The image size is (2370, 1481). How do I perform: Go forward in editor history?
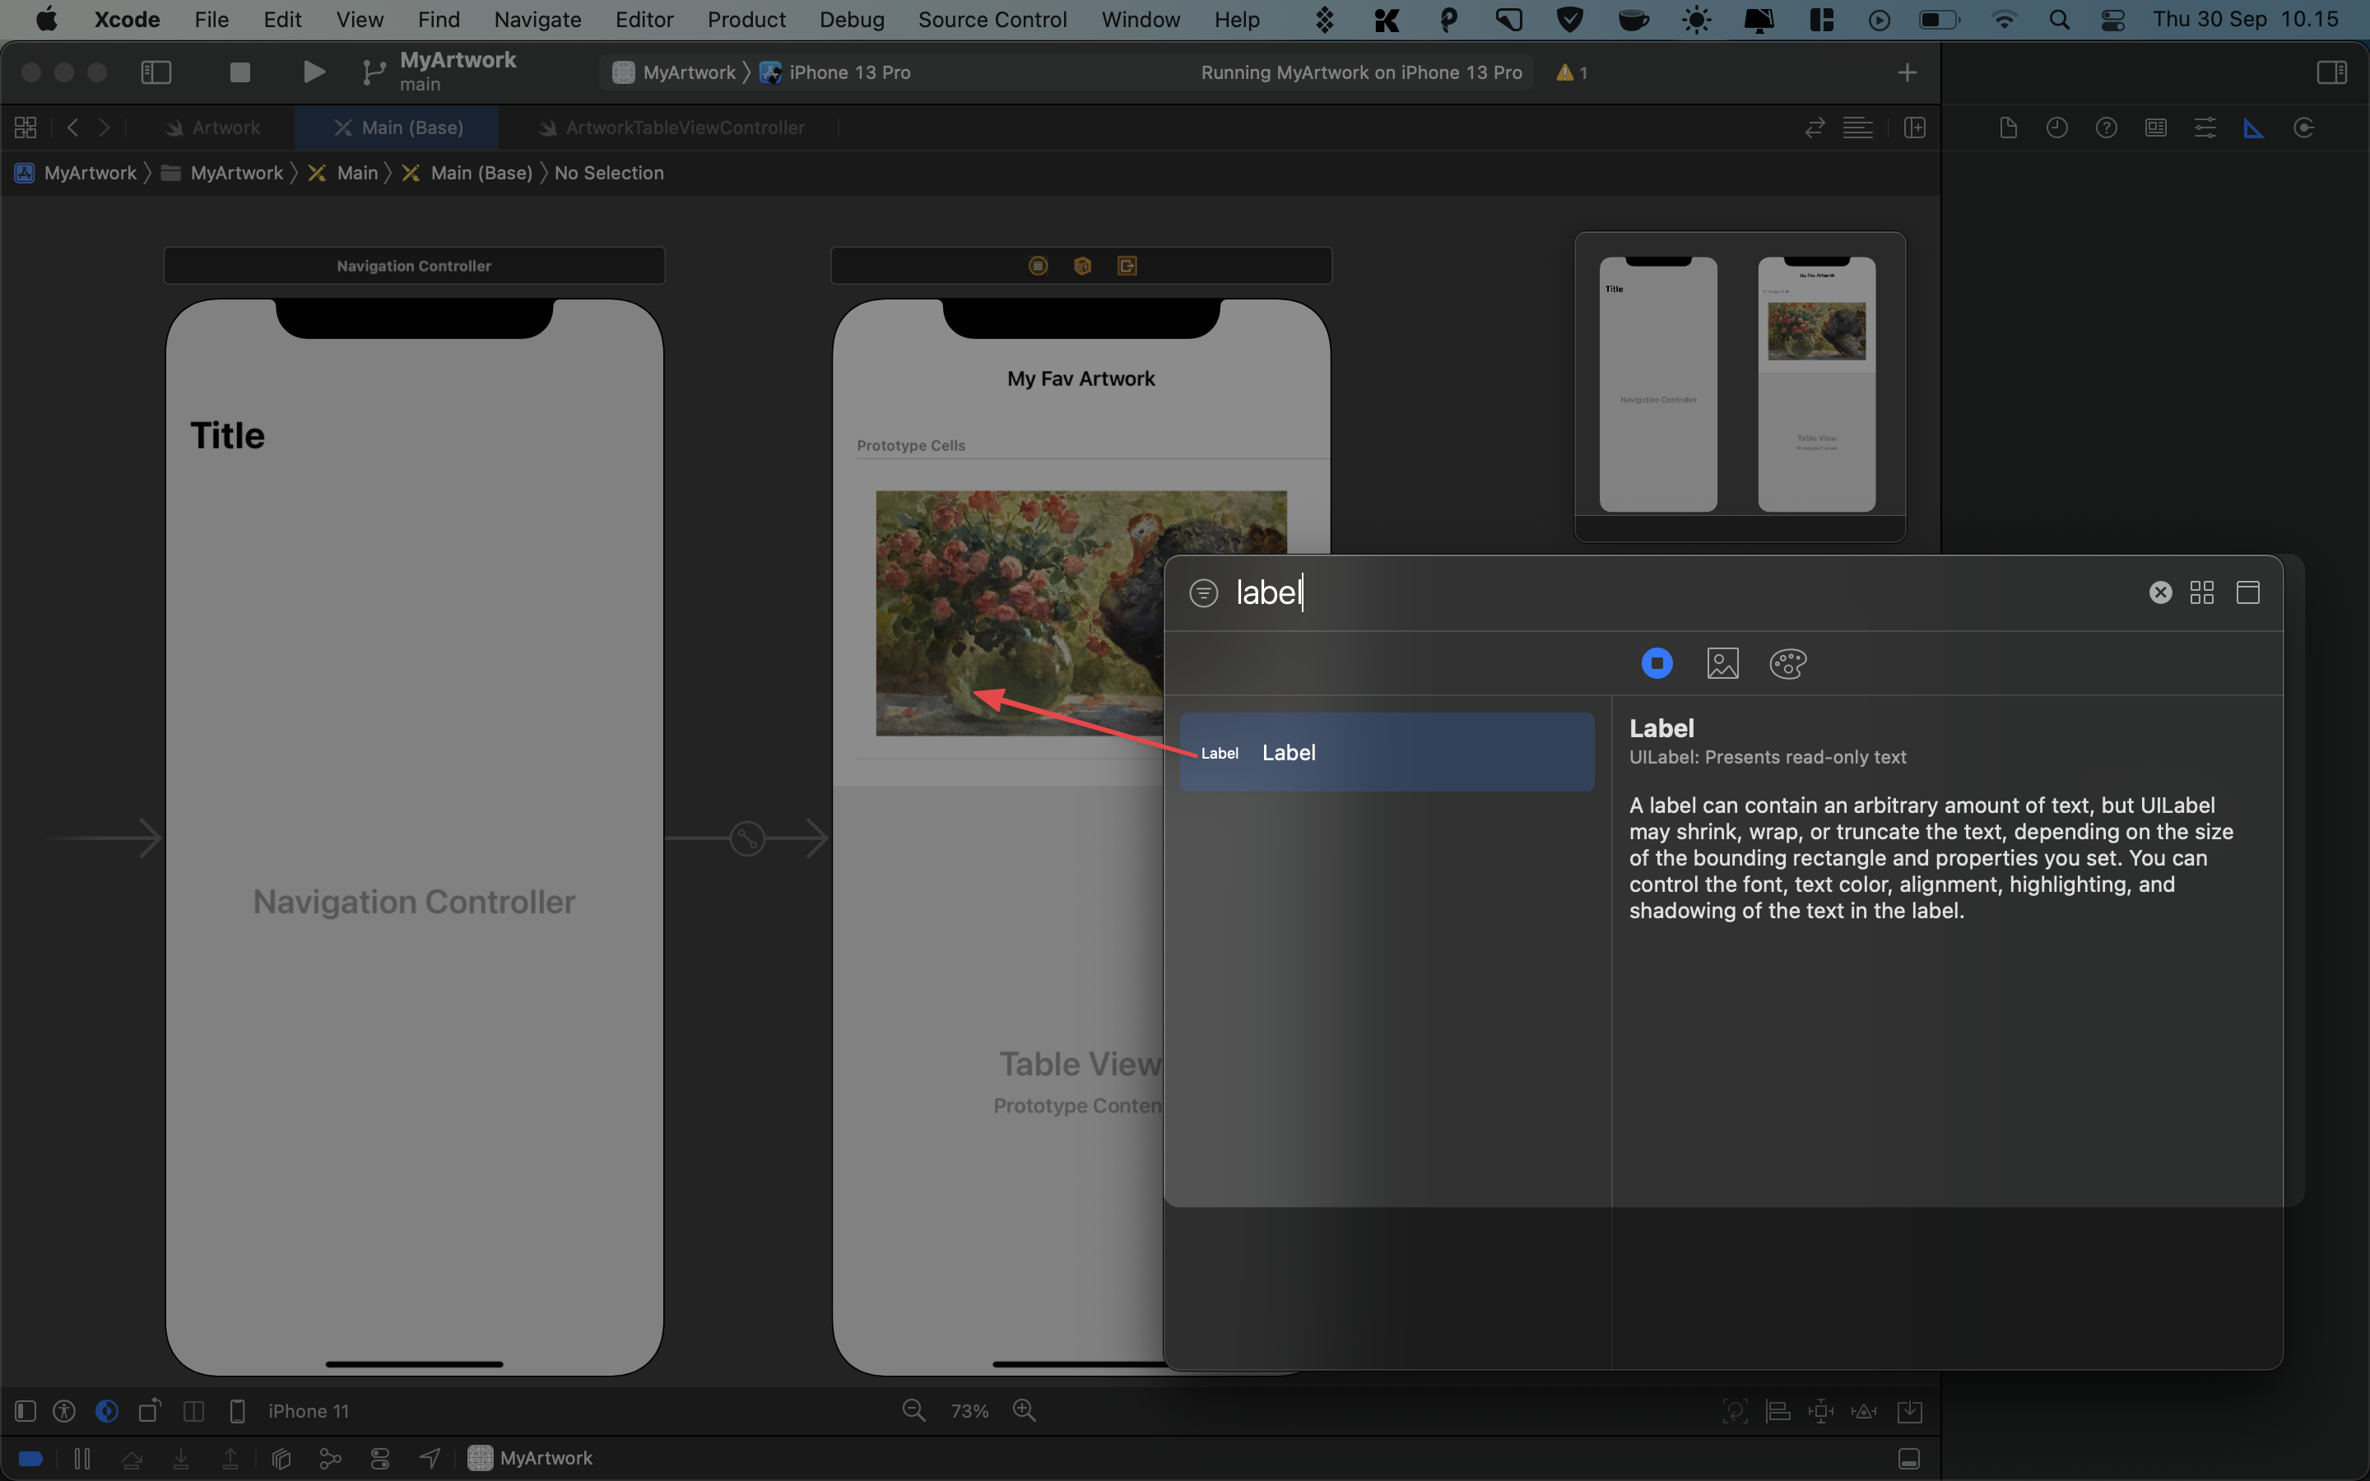(x=104, y=128)
